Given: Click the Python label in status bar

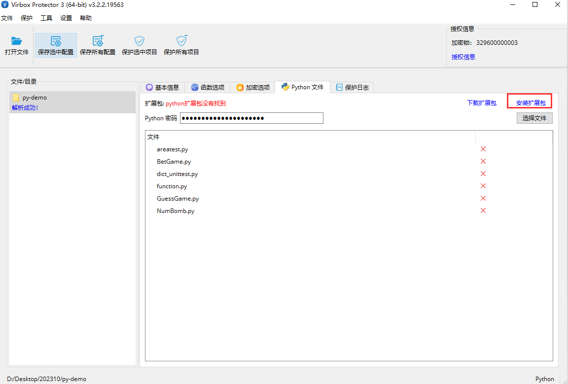Looking at the screenshot, I should [544, 379].
